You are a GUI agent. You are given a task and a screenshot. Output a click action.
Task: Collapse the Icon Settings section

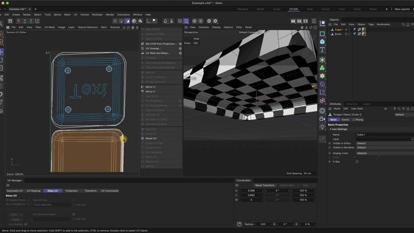[x=331, y=129]
